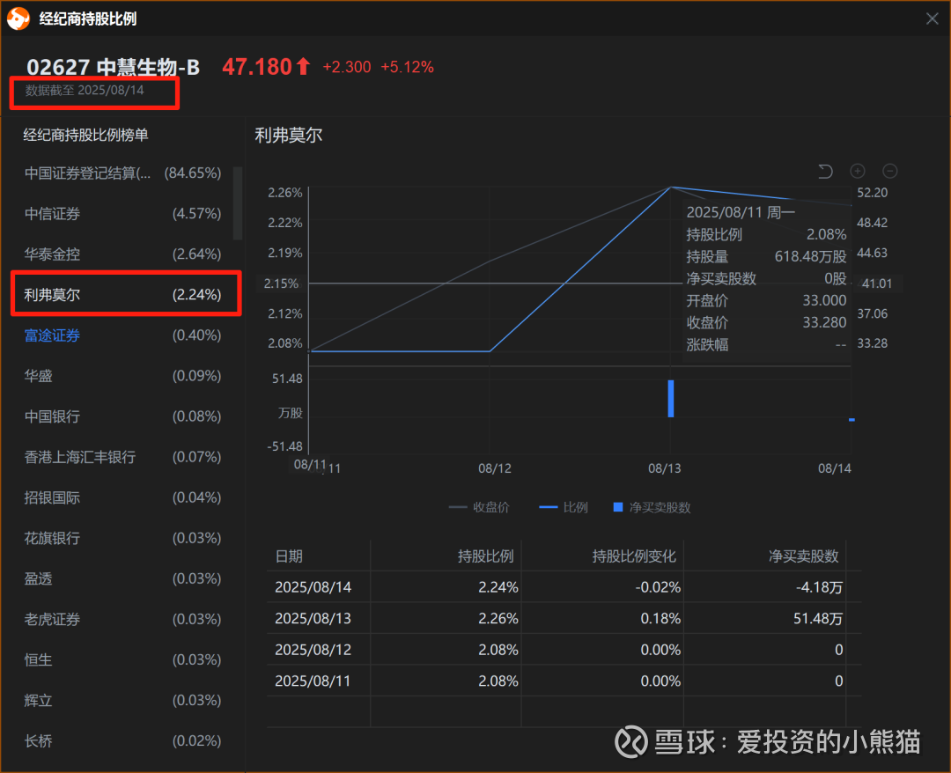Select 中信证券 in broker list
The width and height of the screenshot is (951, 773).
coord(122,213)
